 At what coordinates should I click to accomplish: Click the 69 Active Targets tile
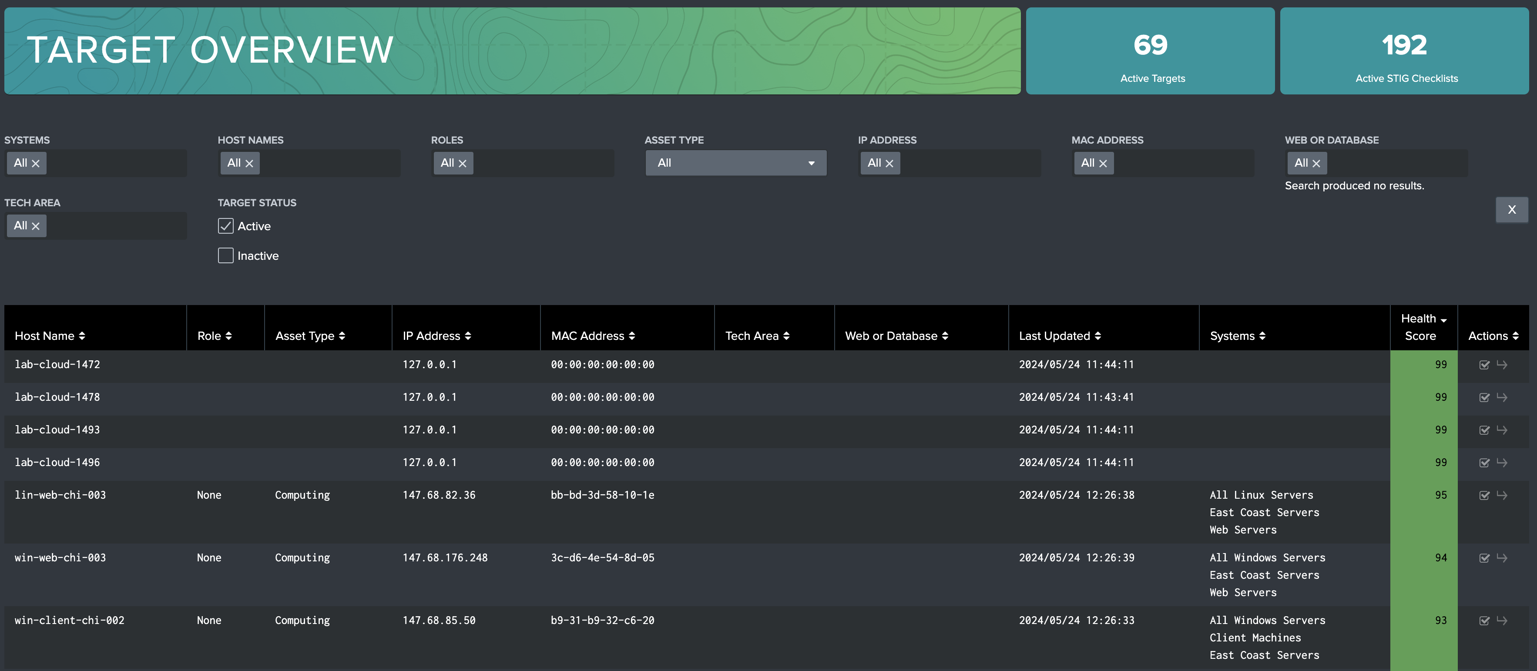(1150, 51)
